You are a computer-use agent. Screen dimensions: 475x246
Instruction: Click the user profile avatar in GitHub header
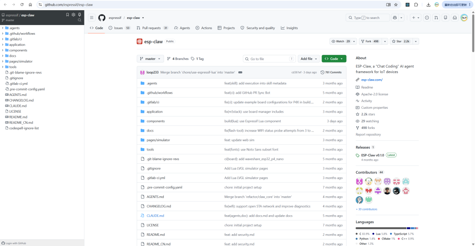464,18
